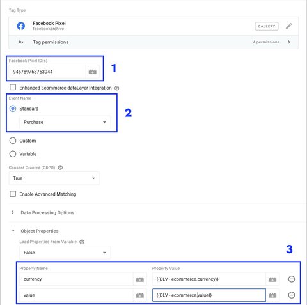Expand the Data Processing Options section
Image resolution: width=307 pixels, height=305 pixels.
tap(13, 212)
